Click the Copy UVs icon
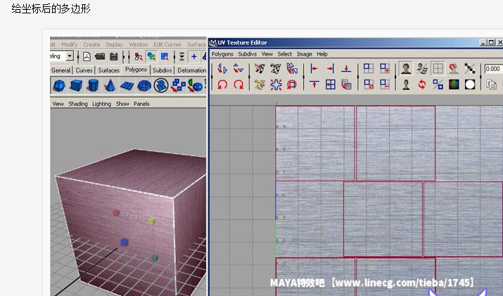This screenshot has width=503, height=296. click(x=491, y=84)
